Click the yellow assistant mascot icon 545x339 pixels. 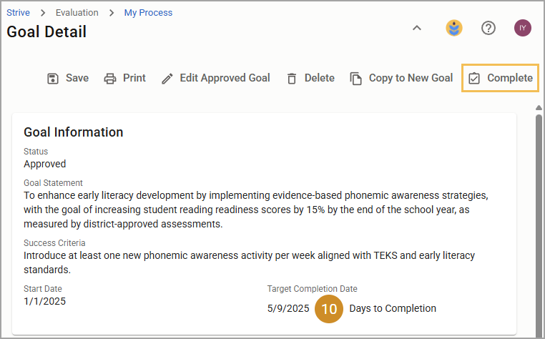pyautogui.click(x=454, y=28)
